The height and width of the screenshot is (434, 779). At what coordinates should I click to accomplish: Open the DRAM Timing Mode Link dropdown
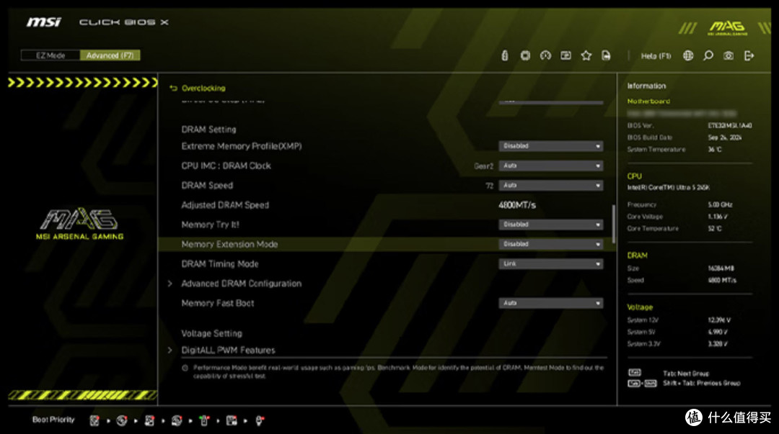point(551,264)
